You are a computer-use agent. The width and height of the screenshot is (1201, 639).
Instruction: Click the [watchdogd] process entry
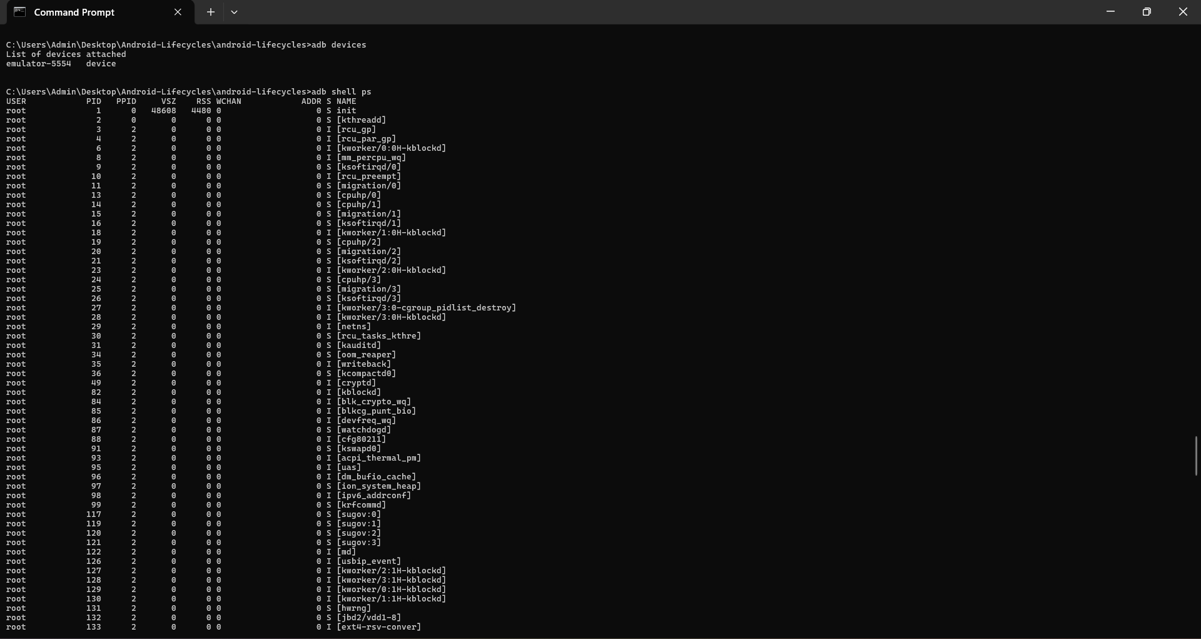coord(363,430)
